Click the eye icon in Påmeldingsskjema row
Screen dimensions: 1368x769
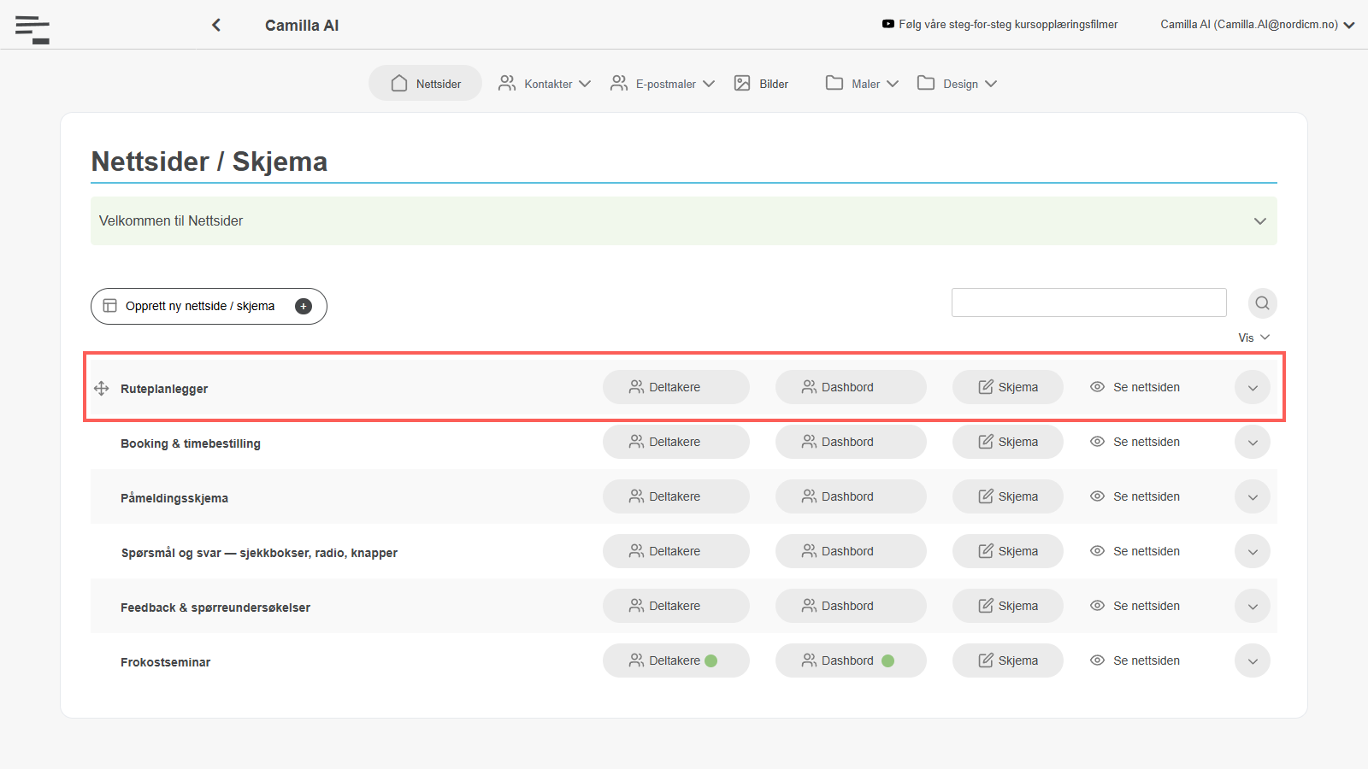click(1098, 496)
